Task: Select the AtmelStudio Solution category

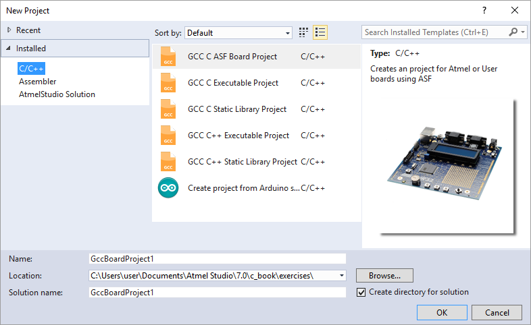Action: tap(57, 94)
